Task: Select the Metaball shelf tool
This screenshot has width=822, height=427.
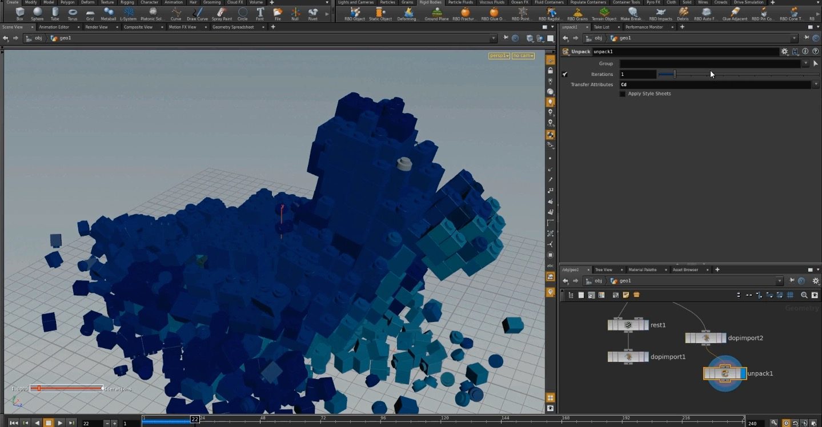Action: click(x=109, y=14)
